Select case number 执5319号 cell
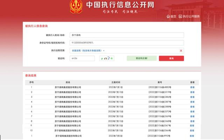 [x=160, y=92]
